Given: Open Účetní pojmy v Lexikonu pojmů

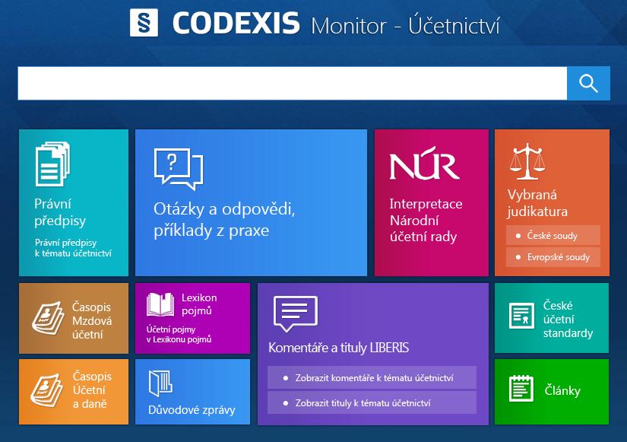Looking at the screenshot, I should tap(179, 334).
